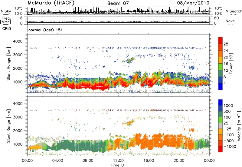This screenshot has width=242, height=167.
Task: Click the red bottom of velocity colorbar
Action: [221, 149]
